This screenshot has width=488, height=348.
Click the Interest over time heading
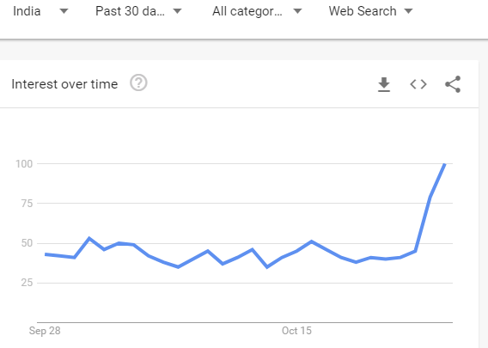tap(64, 84)
